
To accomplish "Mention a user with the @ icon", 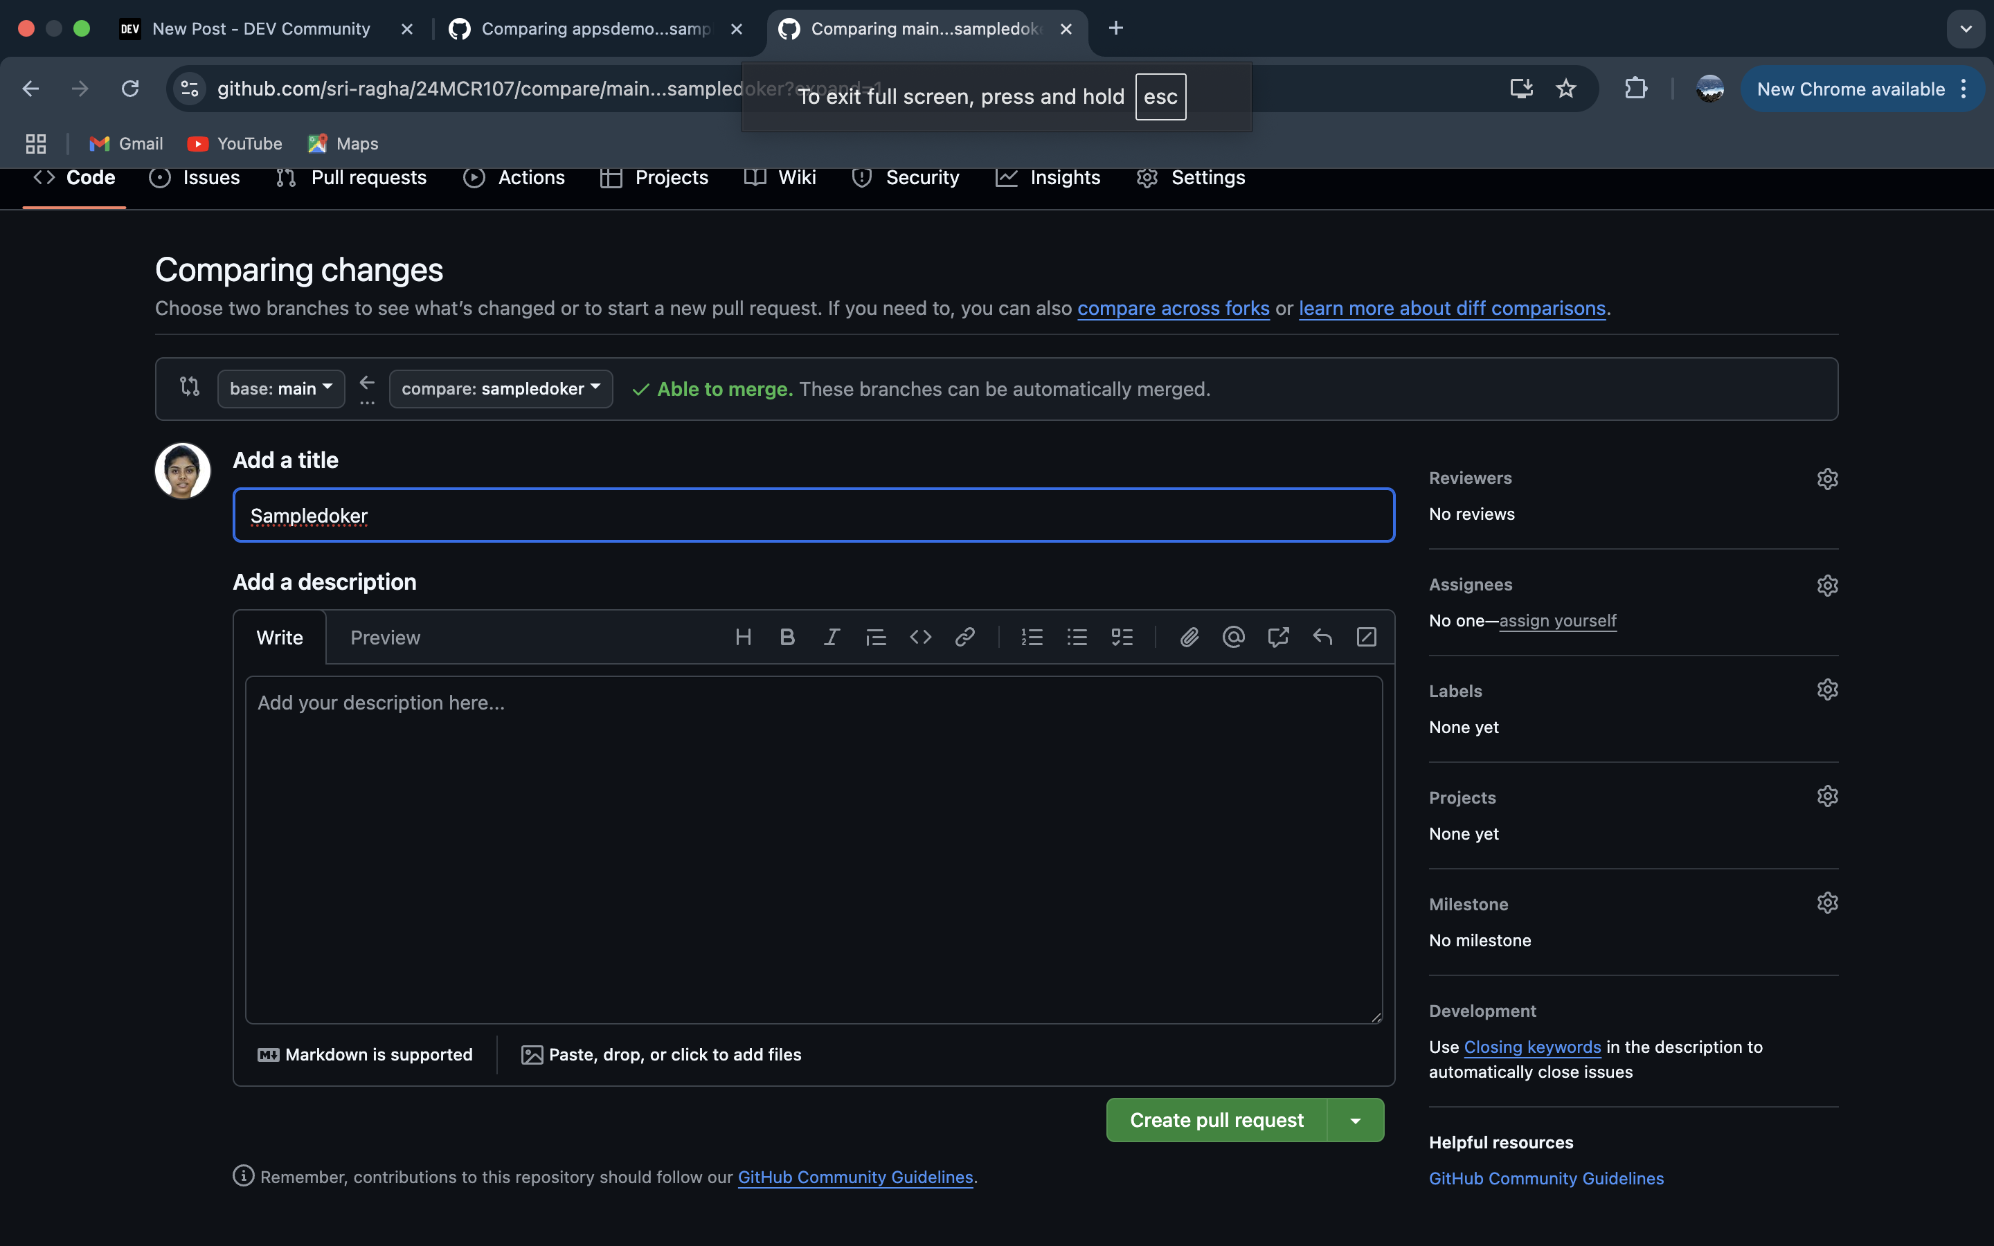I will coord(1234,637).
